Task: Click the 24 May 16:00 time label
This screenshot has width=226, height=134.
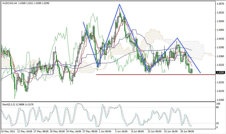Action: pos(74,131)
